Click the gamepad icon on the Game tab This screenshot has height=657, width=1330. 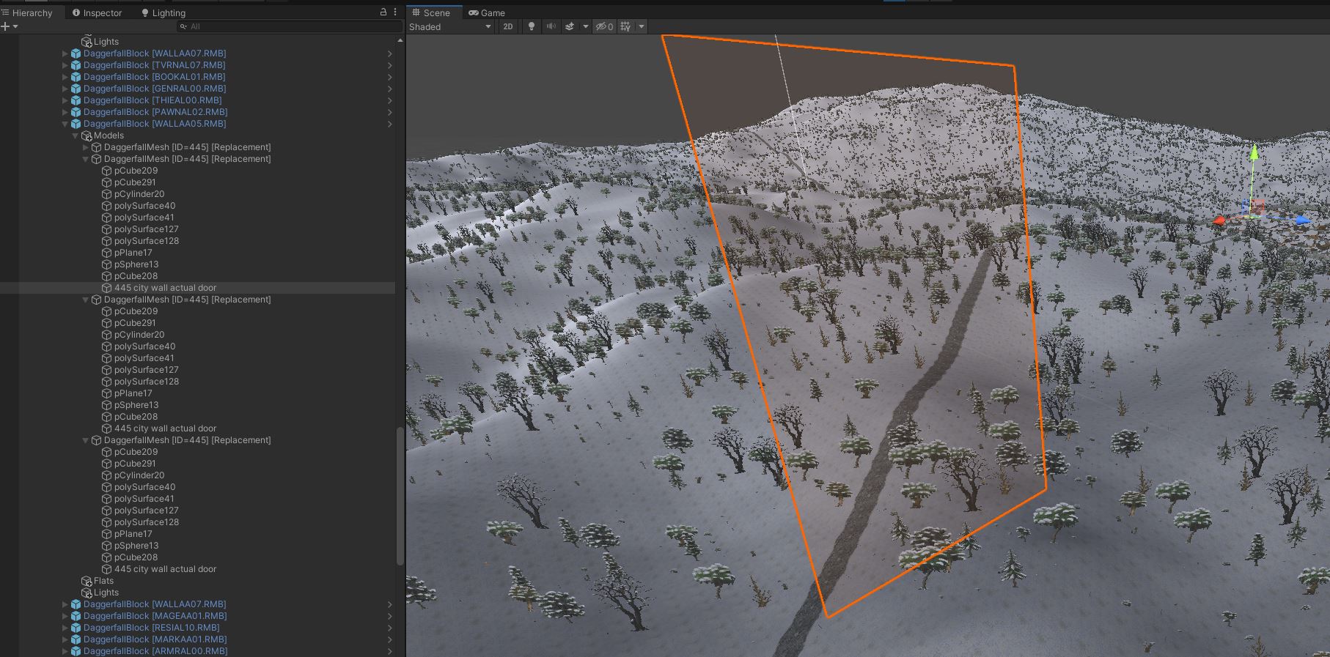point(474,12)
